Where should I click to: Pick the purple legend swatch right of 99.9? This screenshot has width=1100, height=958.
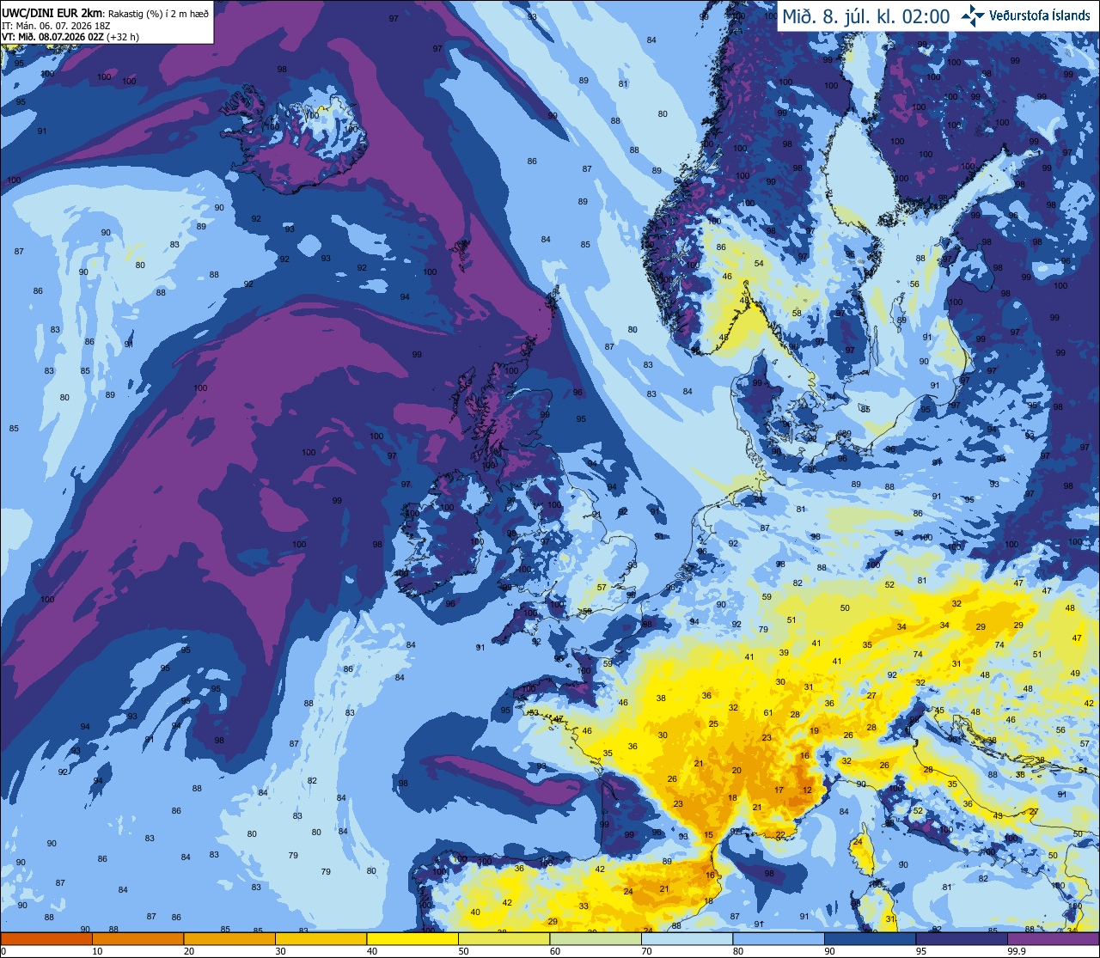pos(1053,939)
